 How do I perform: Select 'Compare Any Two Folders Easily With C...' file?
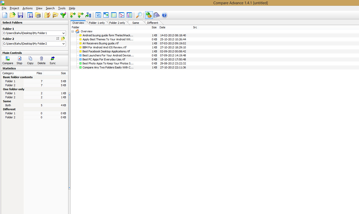108,67
